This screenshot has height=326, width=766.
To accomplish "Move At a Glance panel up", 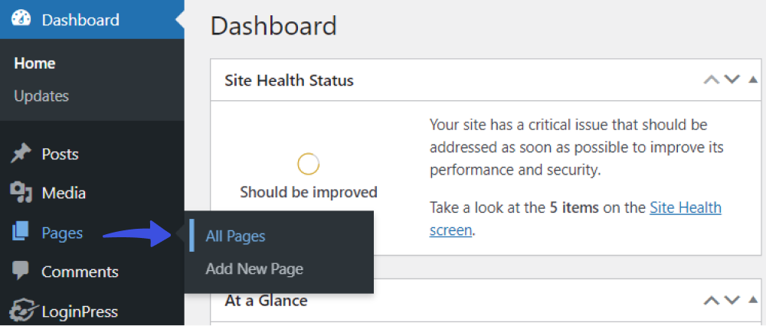I will pyautogui.click(x=712, y=300).
